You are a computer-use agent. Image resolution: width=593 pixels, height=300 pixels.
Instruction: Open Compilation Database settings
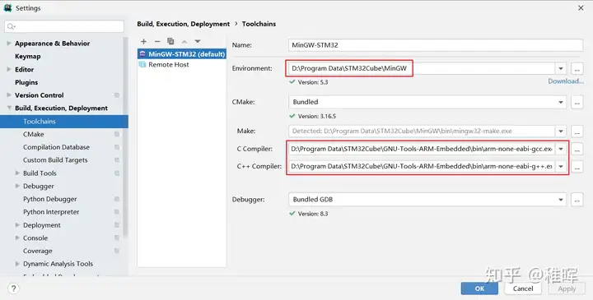pos(56,147)
